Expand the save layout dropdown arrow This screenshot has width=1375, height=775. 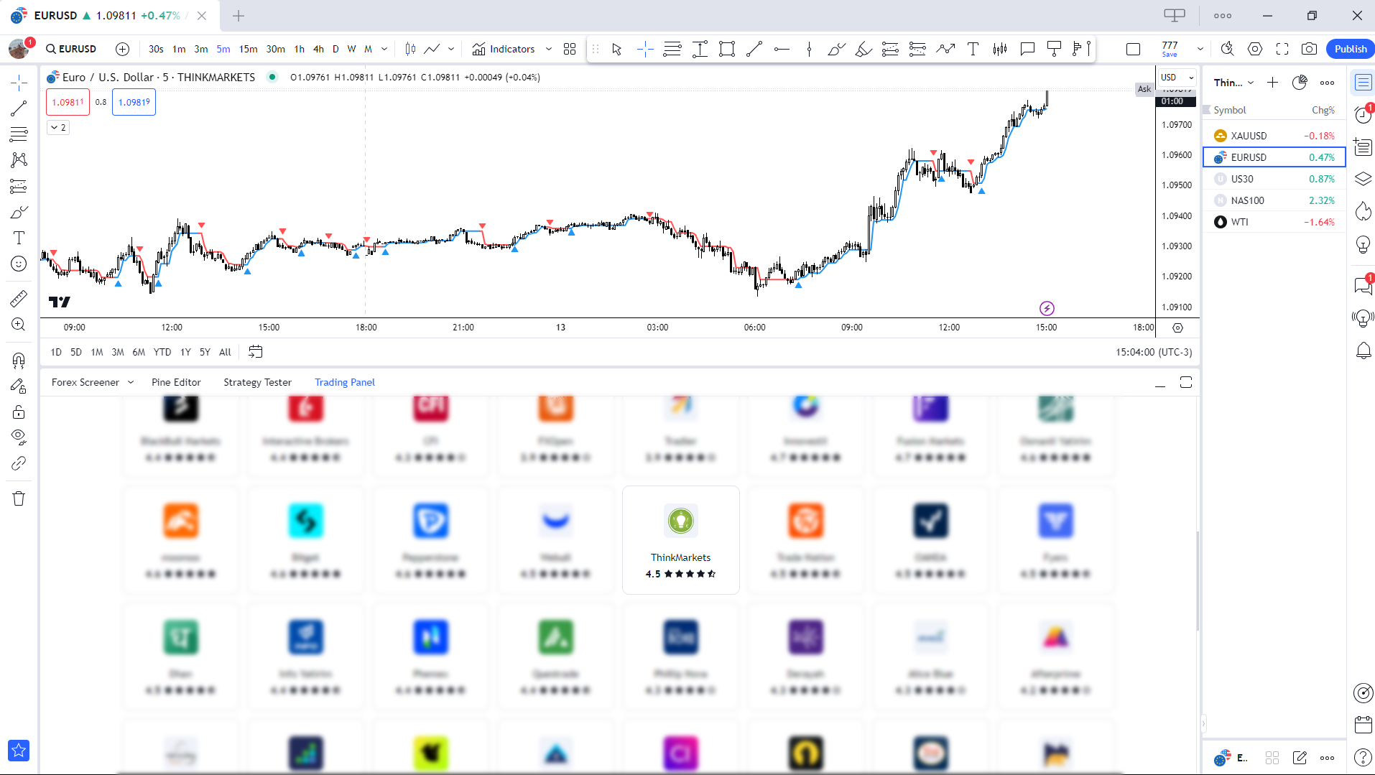click(x=1200, y=49)
